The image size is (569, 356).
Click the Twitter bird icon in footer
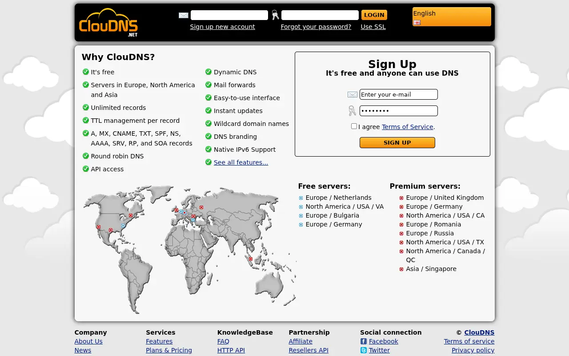[364, 350]
